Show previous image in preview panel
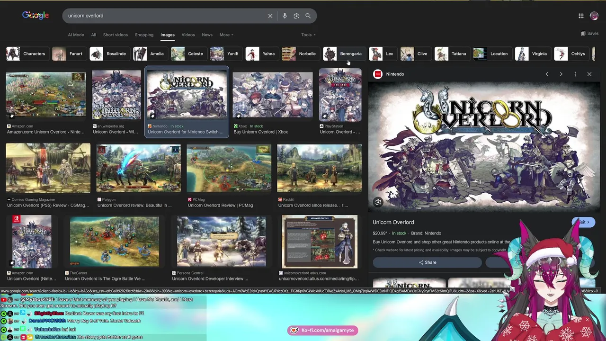The width and height of the screenshot is (606, 341). point(547,74)
